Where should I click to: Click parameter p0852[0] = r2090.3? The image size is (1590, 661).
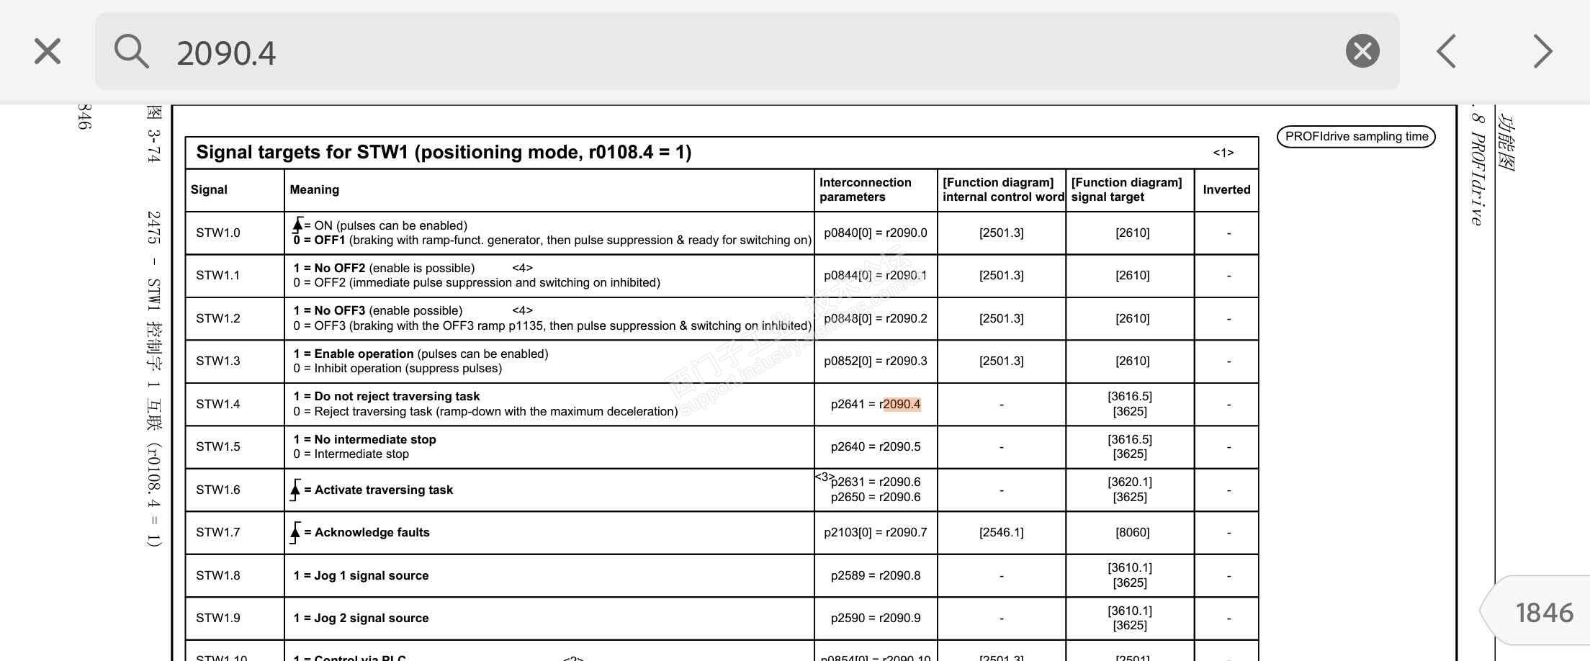tap(876, 361)
